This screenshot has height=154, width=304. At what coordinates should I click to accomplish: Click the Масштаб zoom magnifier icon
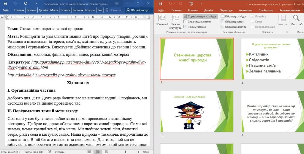click(x=296, y=18)
